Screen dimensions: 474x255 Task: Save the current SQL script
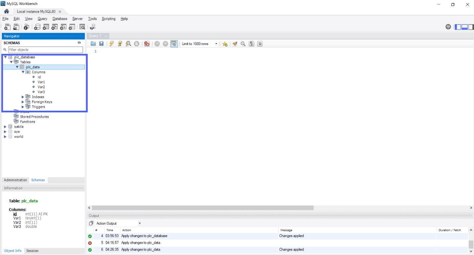101,44
